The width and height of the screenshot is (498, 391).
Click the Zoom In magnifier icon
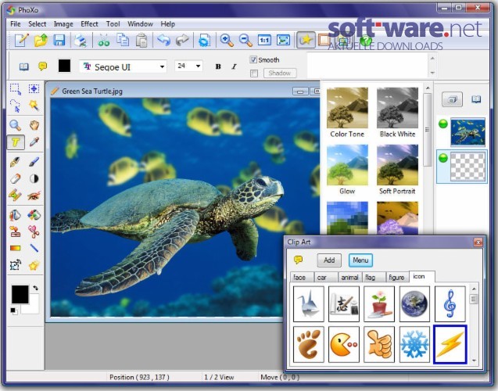[x=227, y=41]
